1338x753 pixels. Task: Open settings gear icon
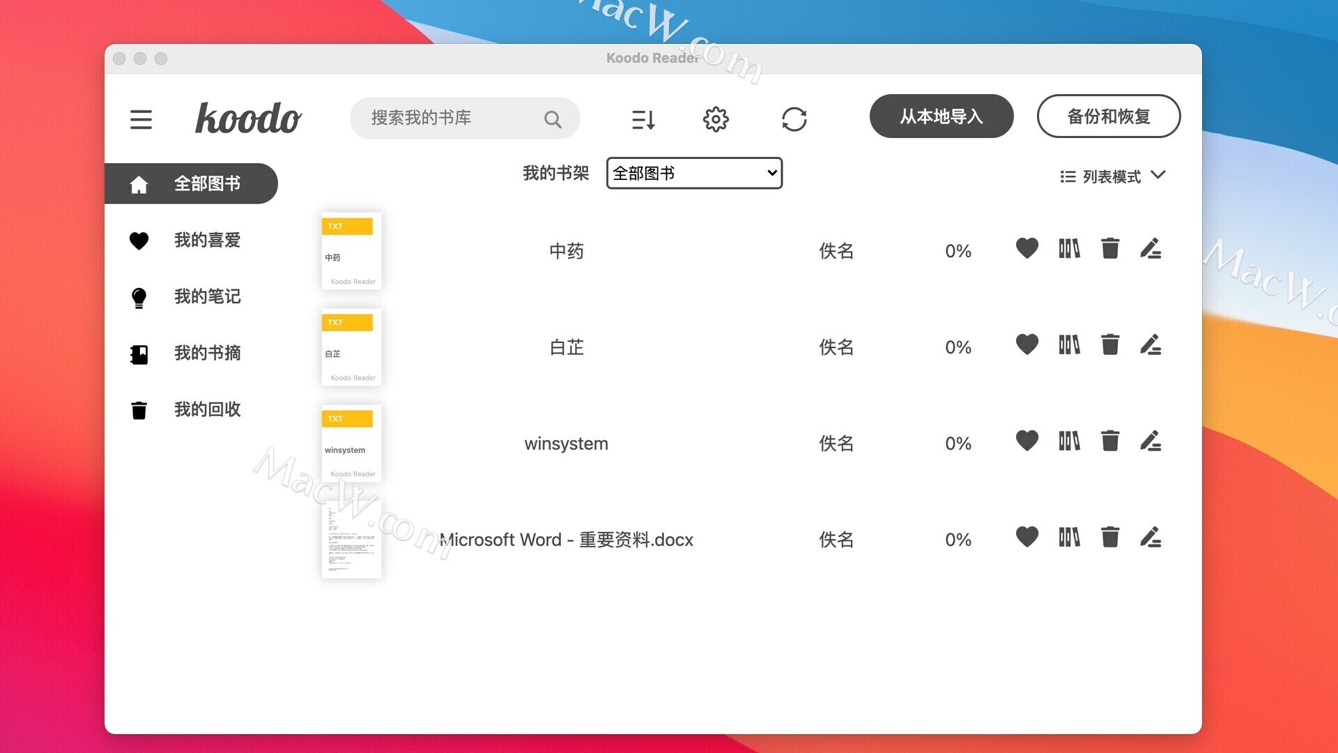pyautogui.click(x=716, y=119)
